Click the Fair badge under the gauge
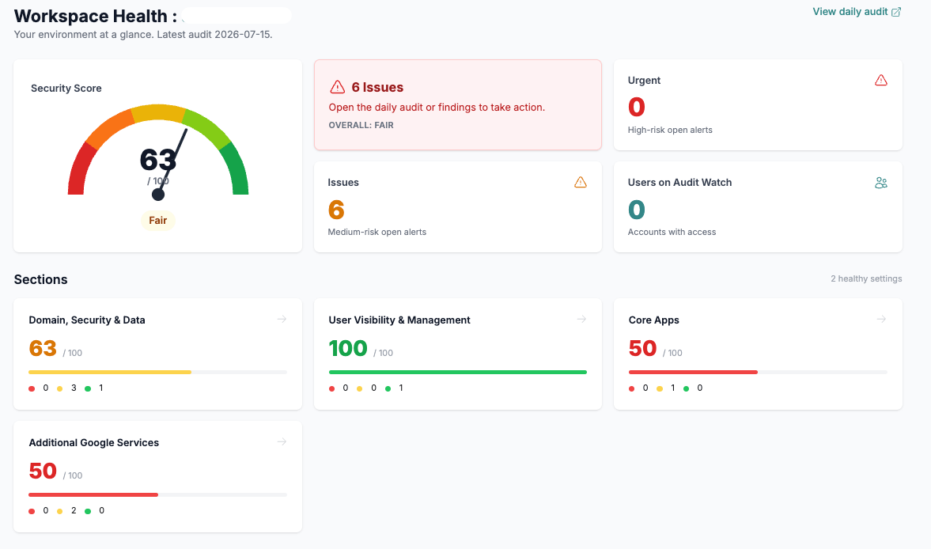 pyautogui.click(x=158, y=220)
